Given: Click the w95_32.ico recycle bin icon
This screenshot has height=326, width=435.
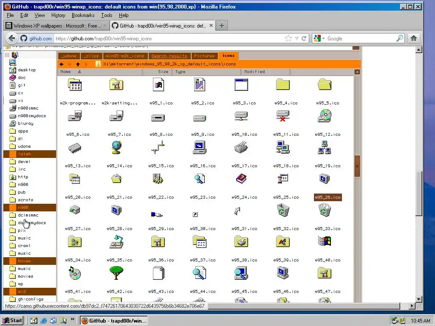Looking at the screenshot, I should coord(283,210).
